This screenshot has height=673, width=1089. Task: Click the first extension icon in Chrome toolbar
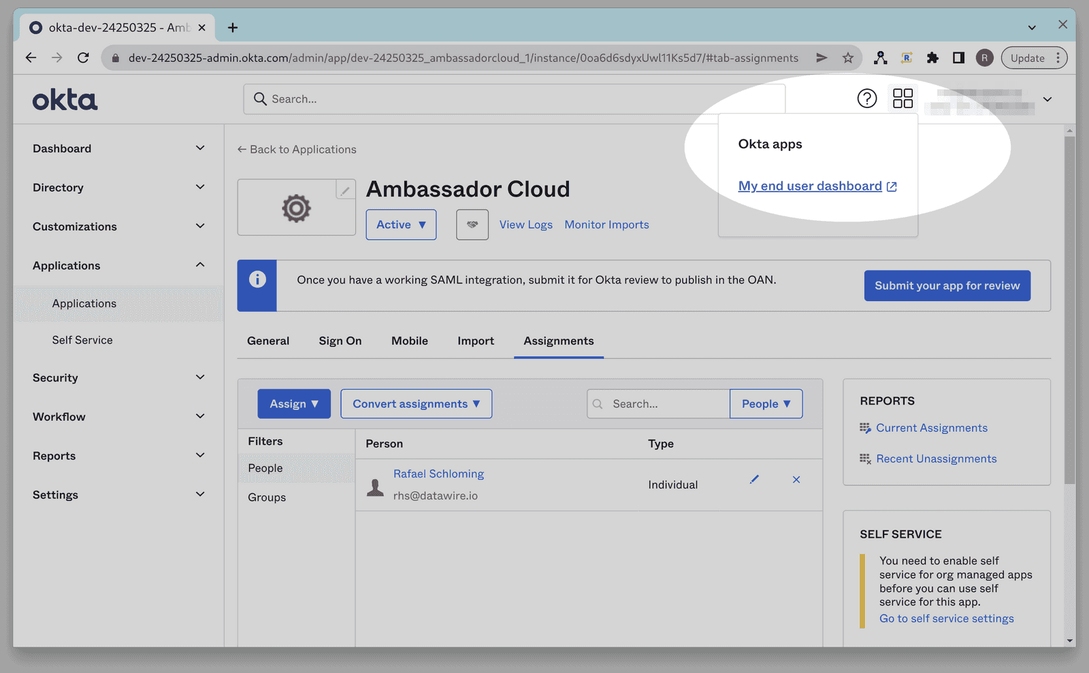click(x=881, y=58)
